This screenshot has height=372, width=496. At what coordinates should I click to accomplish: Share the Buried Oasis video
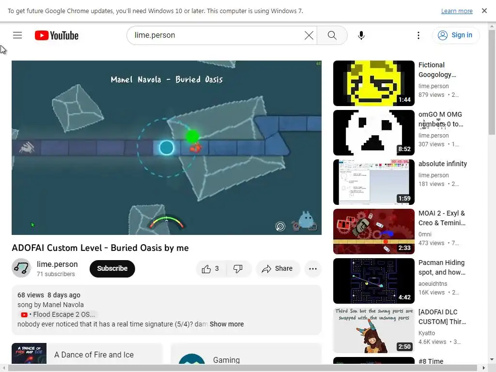point(278,268)
